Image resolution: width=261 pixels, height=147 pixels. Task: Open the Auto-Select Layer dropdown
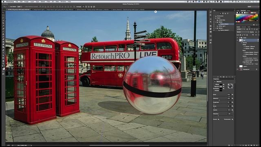coord(19,7)
